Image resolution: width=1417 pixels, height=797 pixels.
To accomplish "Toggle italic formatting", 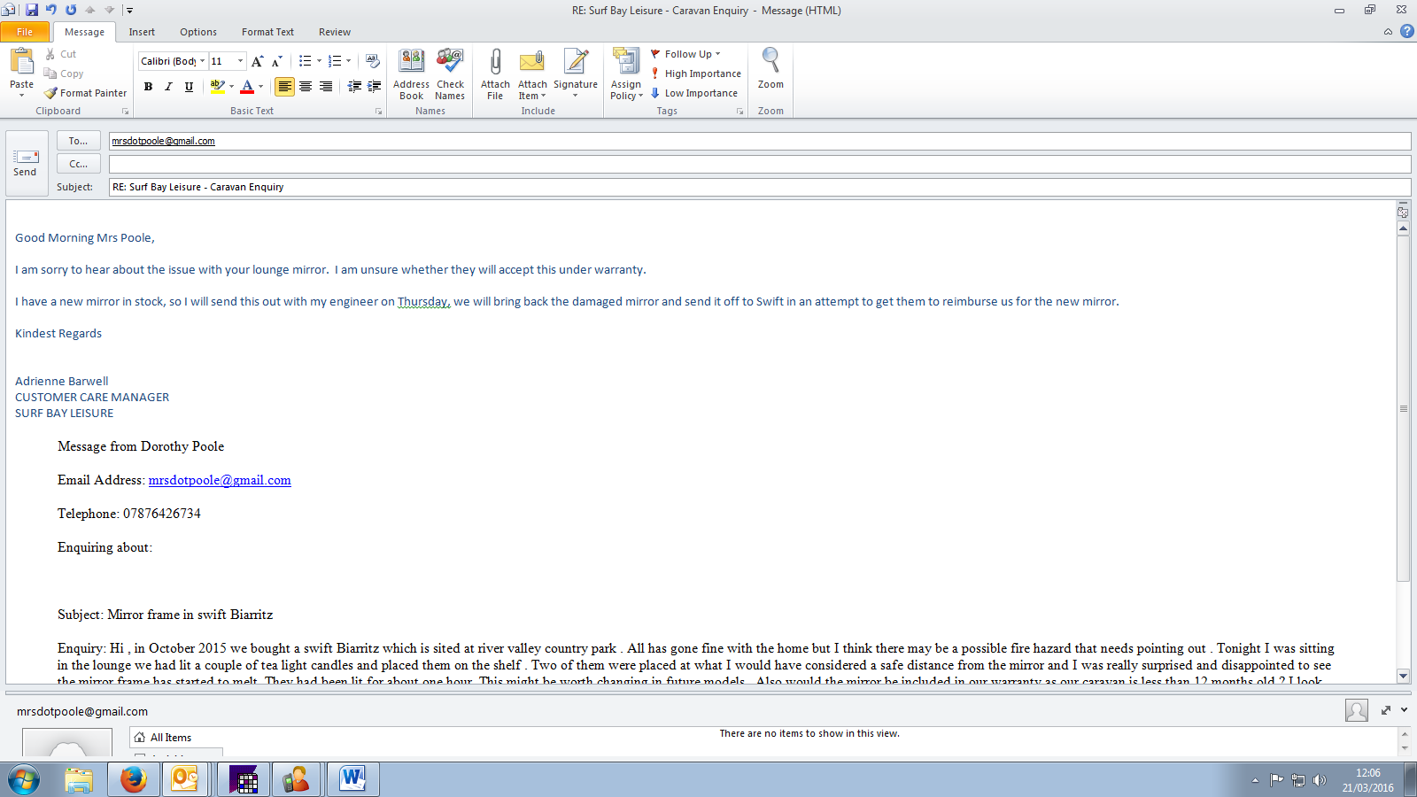I will coord(168,87).
